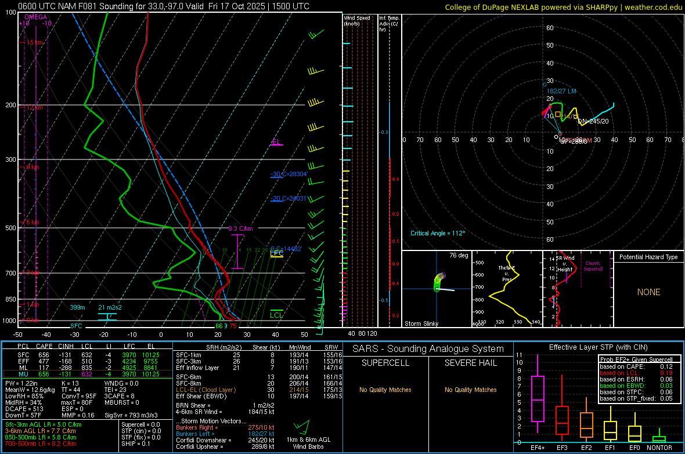Click the 'DCAPE = 513' value
685x454 pixels.
tap(24, 409)
